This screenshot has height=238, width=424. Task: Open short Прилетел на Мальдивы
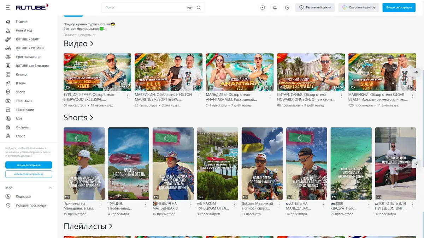coord(84,164)
